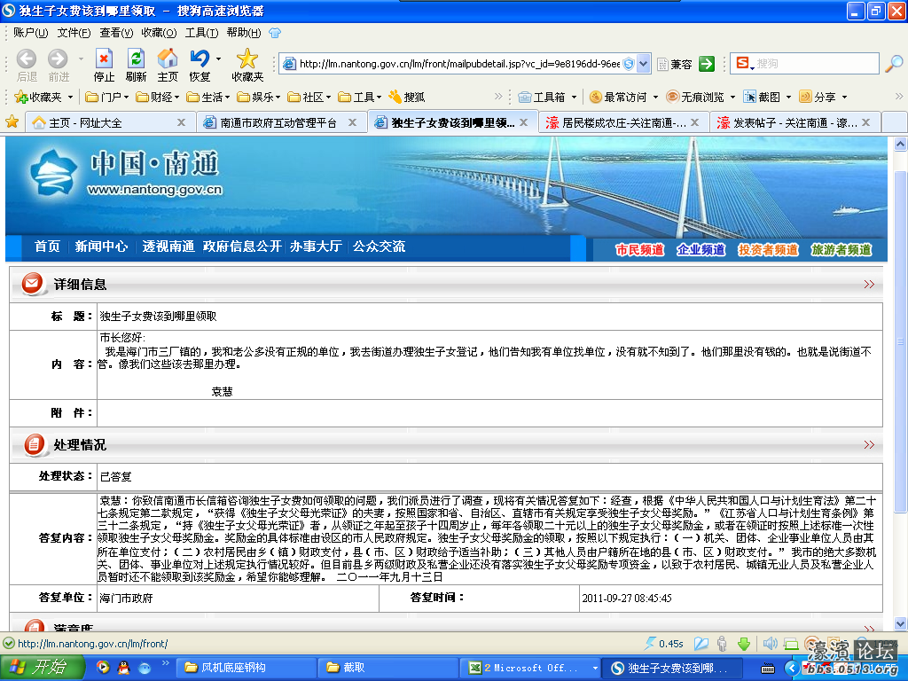Open the 收藏(O) menu

159,33
